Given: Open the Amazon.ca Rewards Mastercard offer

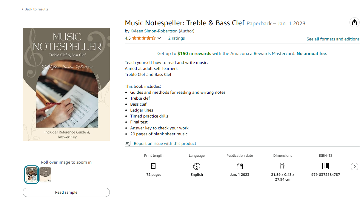Looking at the screenshot, I should point(242,54).
